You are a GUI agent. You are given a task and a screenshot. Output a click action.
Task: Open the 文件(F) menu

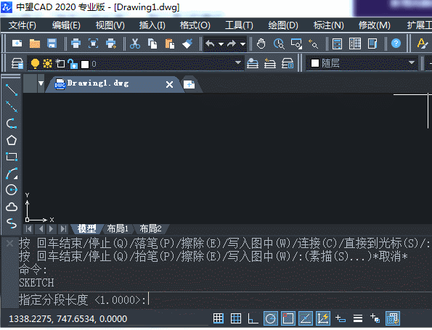pos(23,25)
